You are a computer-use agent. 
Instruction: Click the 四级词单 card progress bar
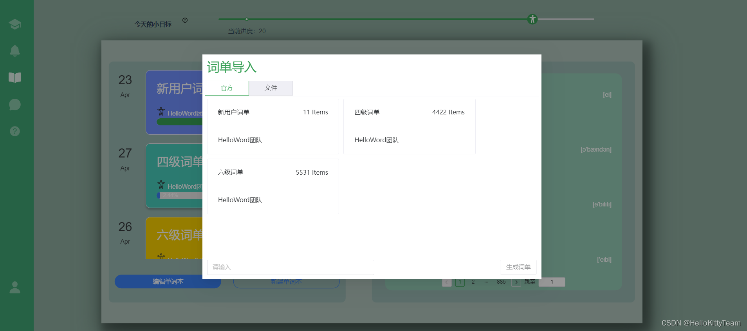tap(179, 195)
